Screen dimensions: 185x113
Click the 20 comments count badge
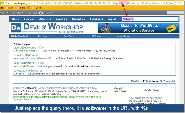click(41, 13)
